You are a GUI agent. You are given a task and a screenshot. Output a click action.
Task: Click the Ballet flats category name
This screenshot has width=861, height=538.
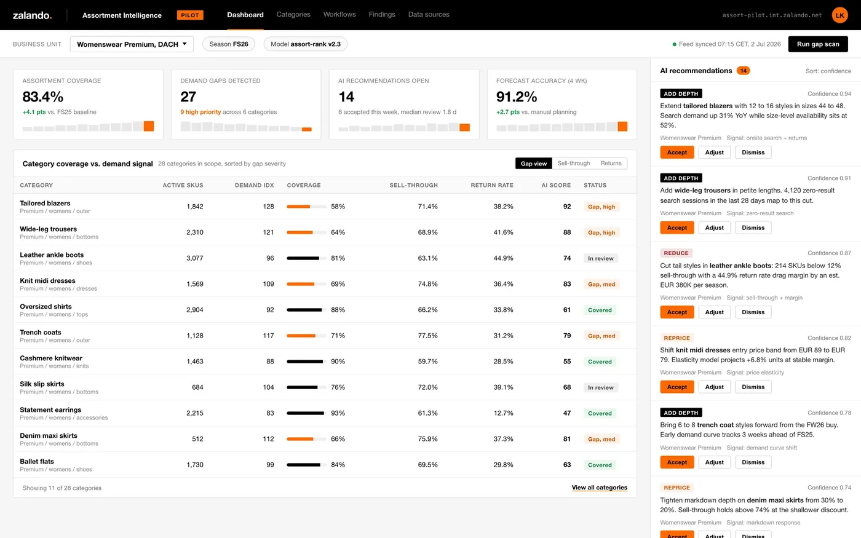pos(37,461)
